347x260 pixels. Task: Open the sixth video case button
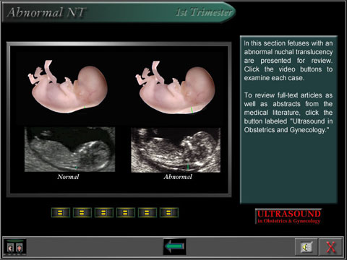point(169,212)
